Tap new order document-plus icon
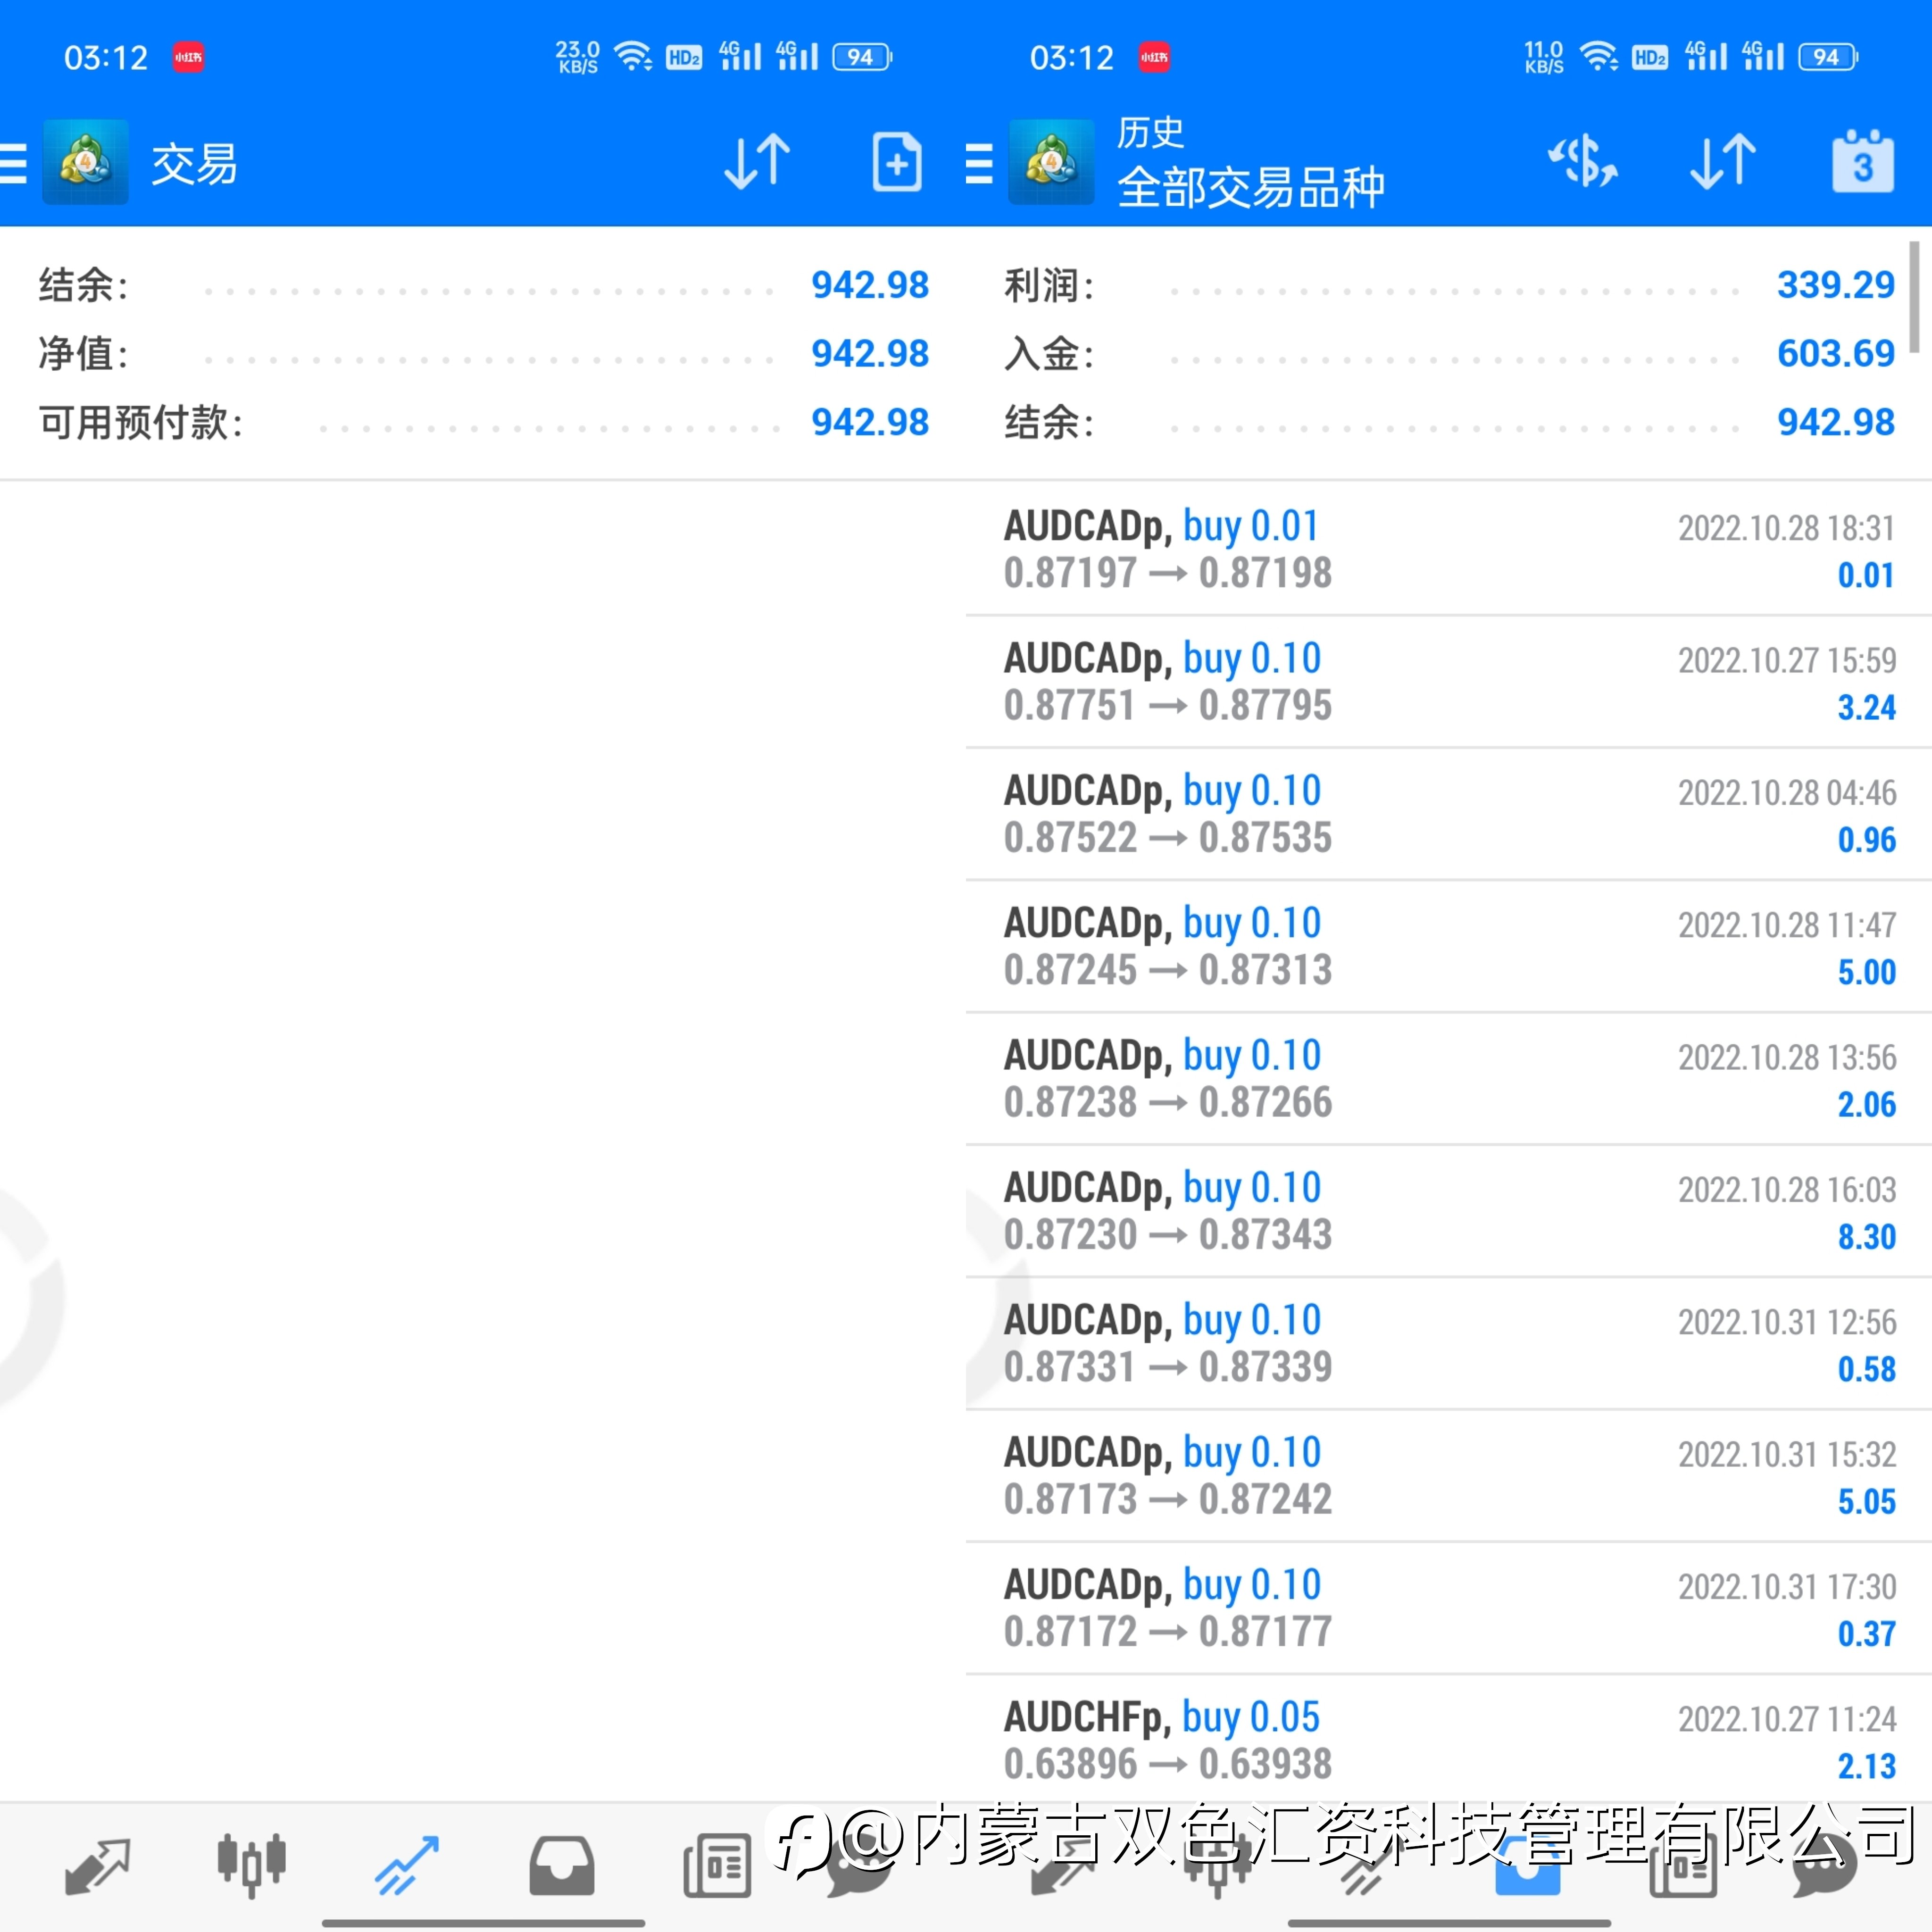Viewport: 1932px width, 1932px height. (896, 162)
